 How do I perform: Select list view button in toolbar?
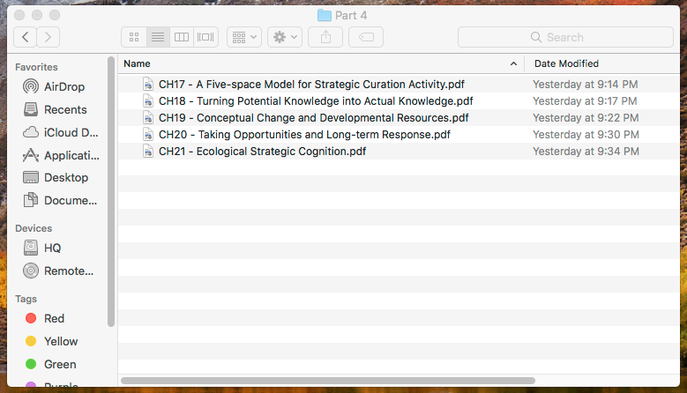coord(158,37)
